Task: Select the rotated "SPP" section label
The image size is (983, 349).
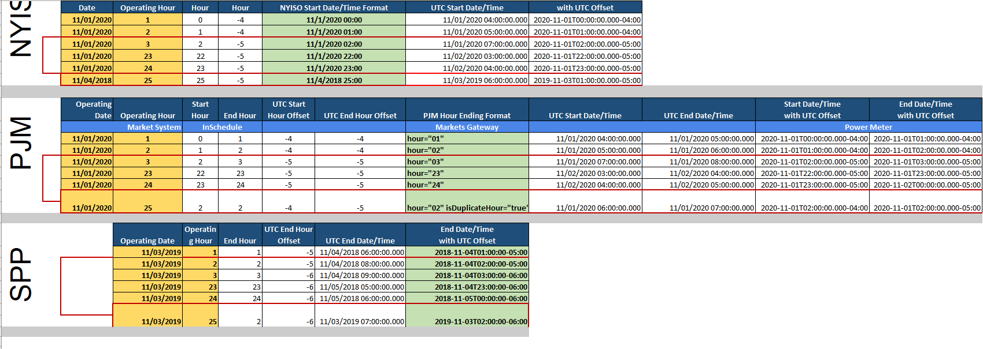Action: coord(21,275)
